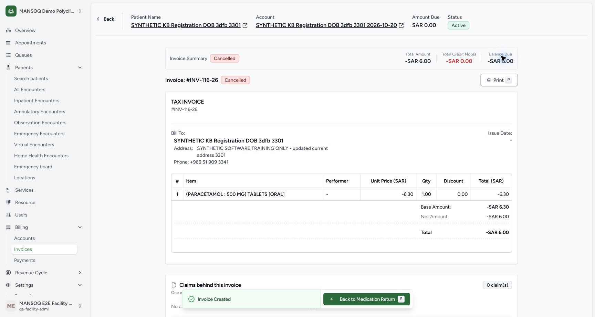Viewport: 595px width, 317px height.
Task: Click the Settings gear icon
Action: (8, 285)
